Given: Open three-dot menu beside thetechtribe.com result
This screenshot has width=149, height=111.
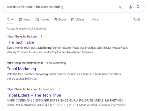Looking at the screenshot, I should pyautogui.click(x=42, y=36).
